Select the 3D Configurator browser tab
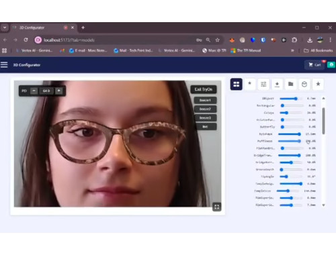Screen dimensions: 336x255 (43, 28)
